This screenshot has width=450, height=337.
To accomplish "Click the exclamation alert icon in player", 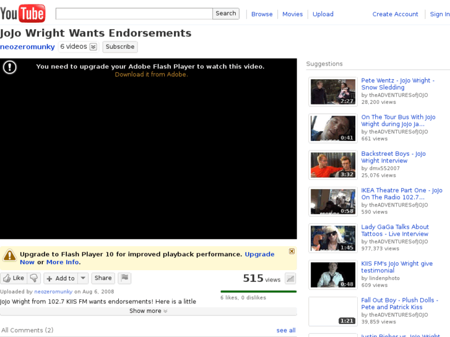I will (10, 67).
